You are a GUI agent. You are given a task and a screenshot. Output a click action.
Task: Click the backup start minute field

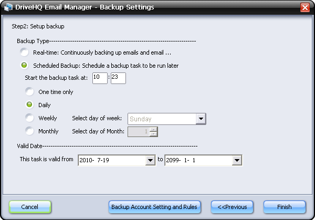[x=118, y=78]
